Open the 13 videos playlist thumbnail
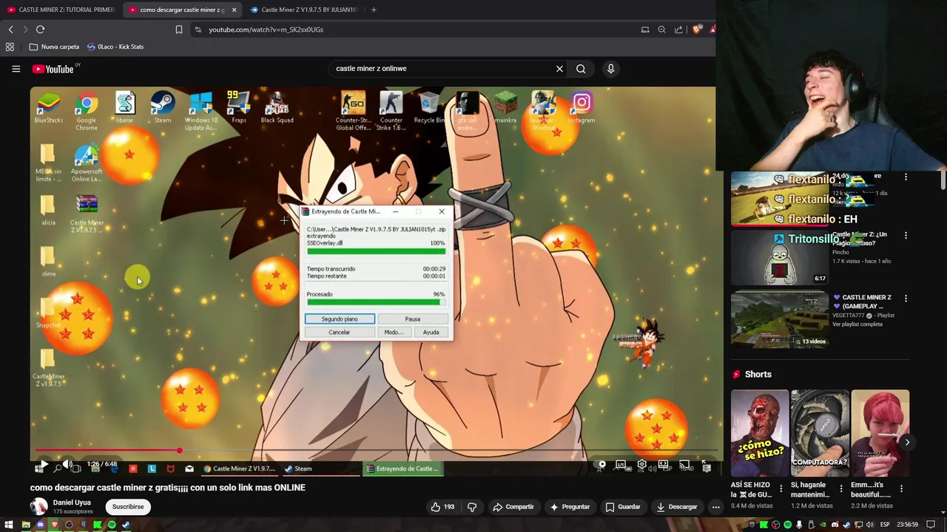The height and width of the screenshot is (532, 947). (779, 319)
